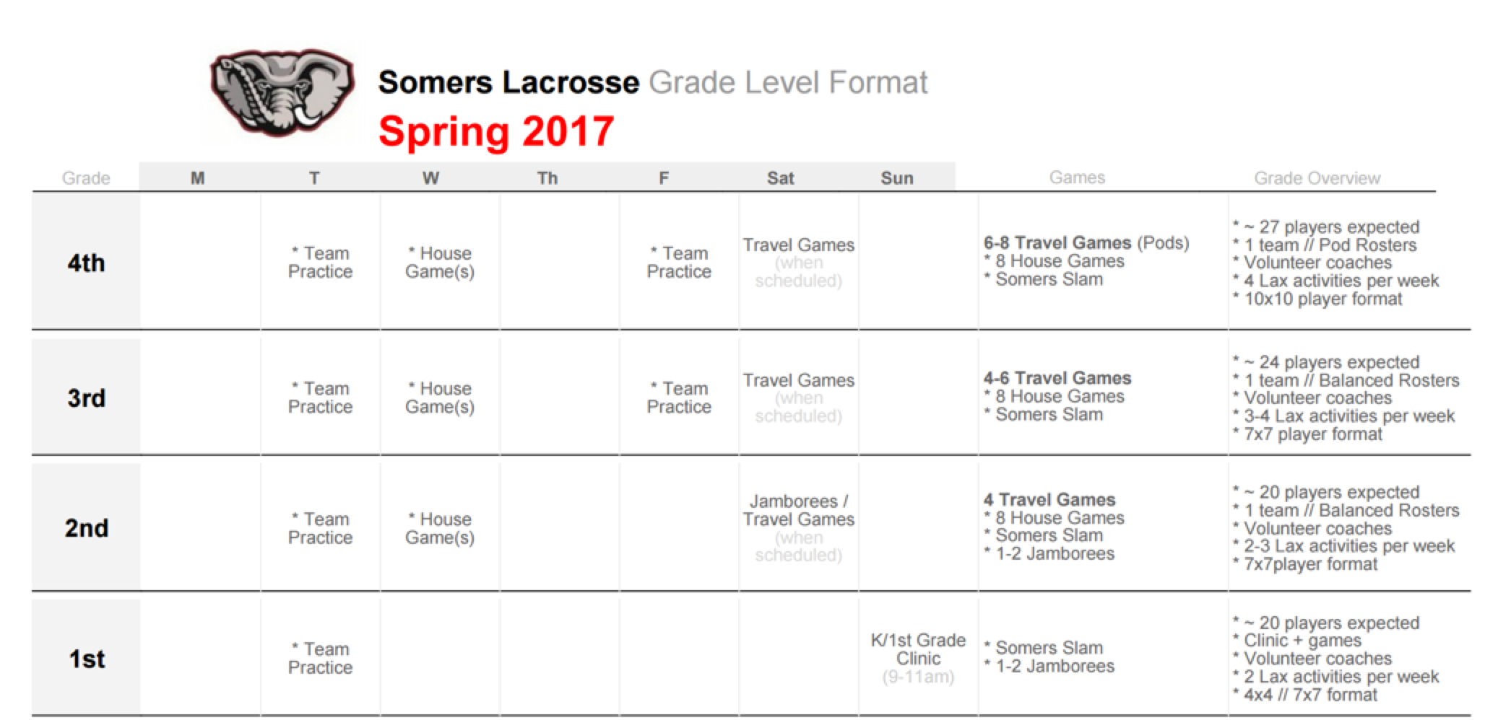Click 4th grade Tuesday Team Practice cell
Viewport: 1485px width, 720px height.
[x=320, y=263]
